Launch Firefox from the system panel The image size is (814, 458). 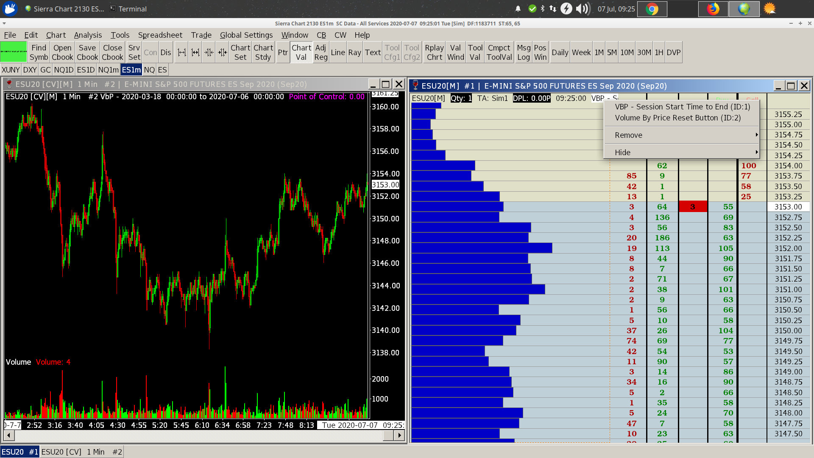pos(713,9)
